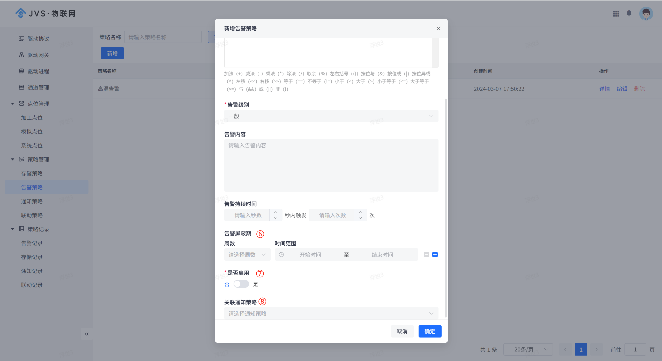Open the 告警级别 dropdown

(331, 116)
